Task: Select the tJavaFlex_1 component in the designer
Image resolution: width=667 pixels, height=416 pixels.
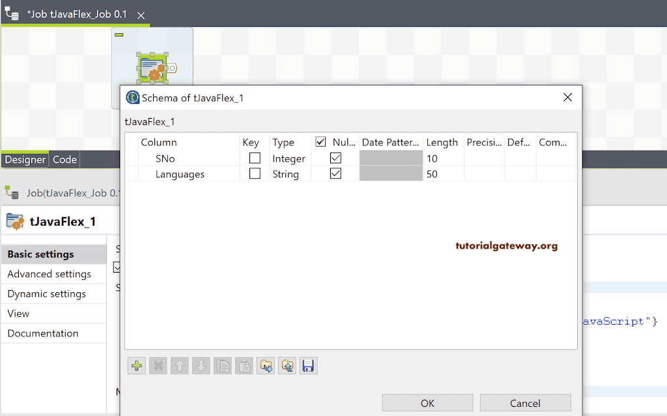Action: 152,67
